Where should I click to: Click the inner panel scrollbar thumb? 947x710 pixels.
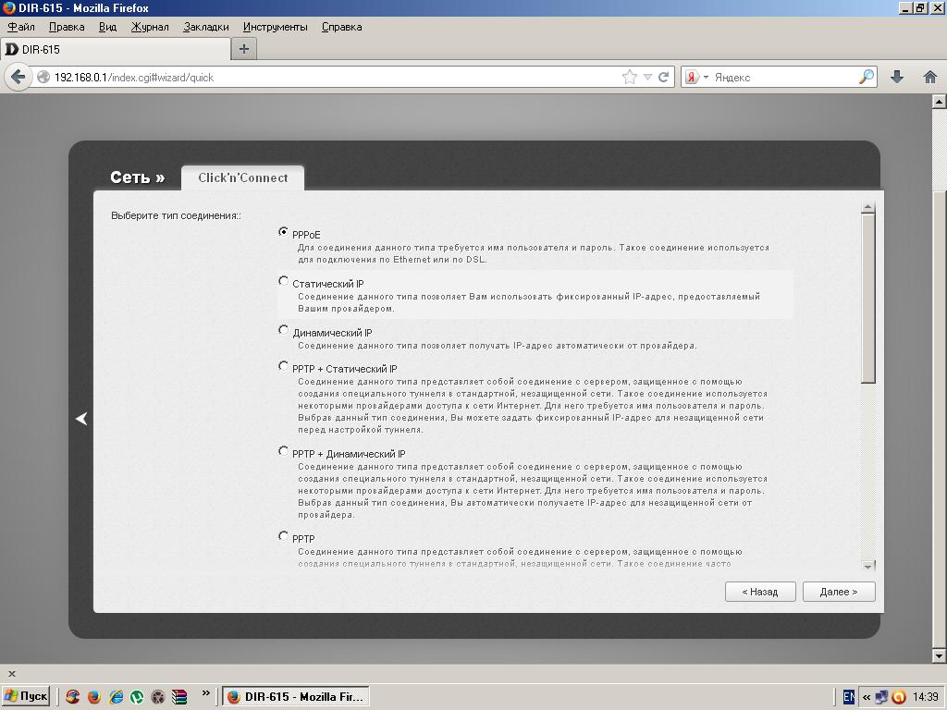tap(868, 299)
